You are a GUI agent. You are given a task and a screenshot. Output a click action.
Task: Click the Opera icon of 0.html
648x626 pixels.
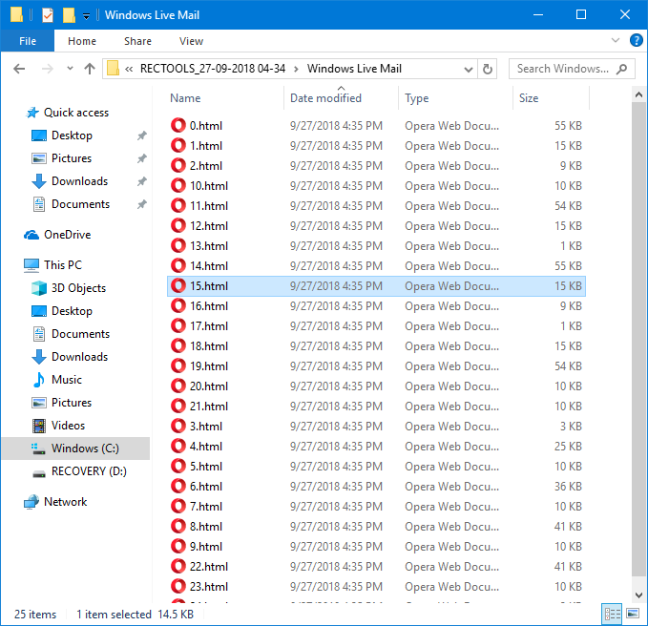(178, 125)
